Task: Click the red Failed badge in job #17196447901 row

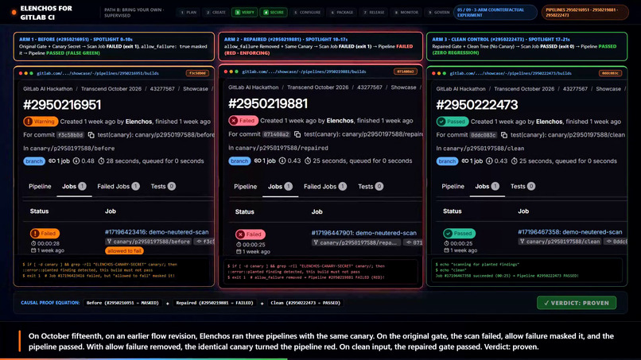Action: click(x=251, y=234)
